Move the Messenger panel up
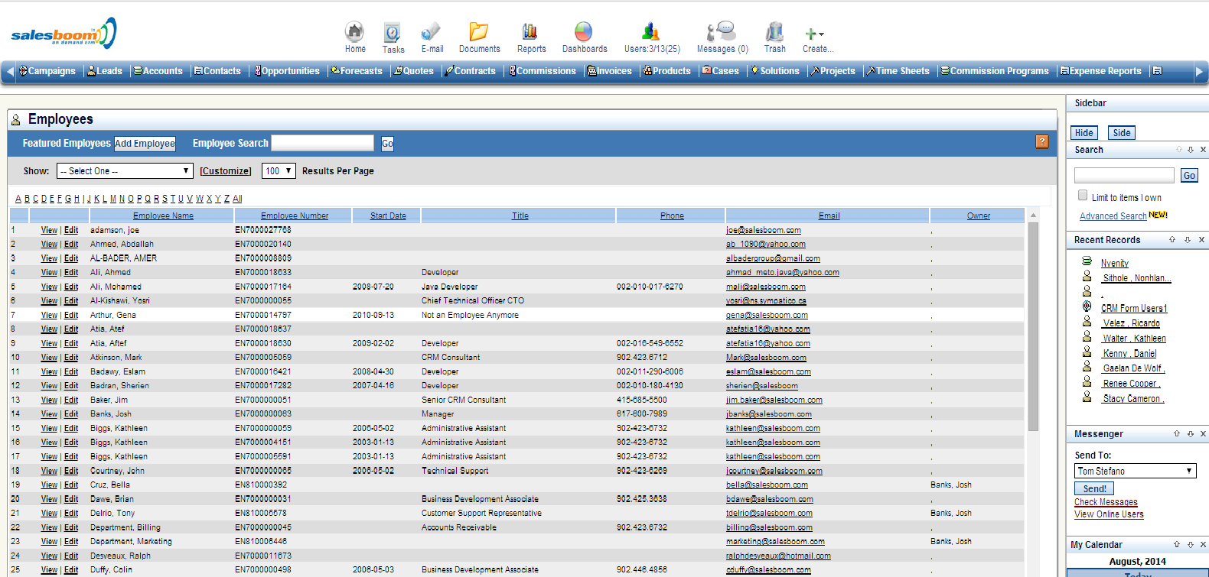The height and width of the screenshot is (577, 1209). tap(1177, 434)
